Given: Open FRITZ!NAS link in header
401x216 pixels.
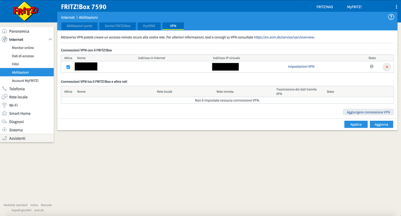Looking at the screenshot, I should pos(325,7).
